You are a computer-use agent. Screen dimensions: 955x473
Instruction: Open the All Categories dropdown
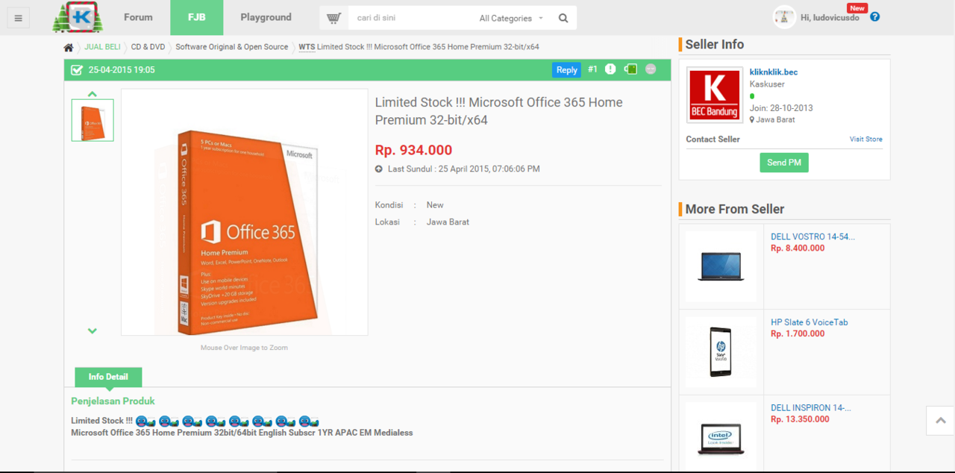[511, 18]
